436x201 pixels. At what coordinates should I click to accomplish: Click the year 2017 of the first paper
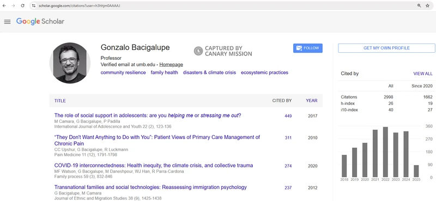click(312, 116)
